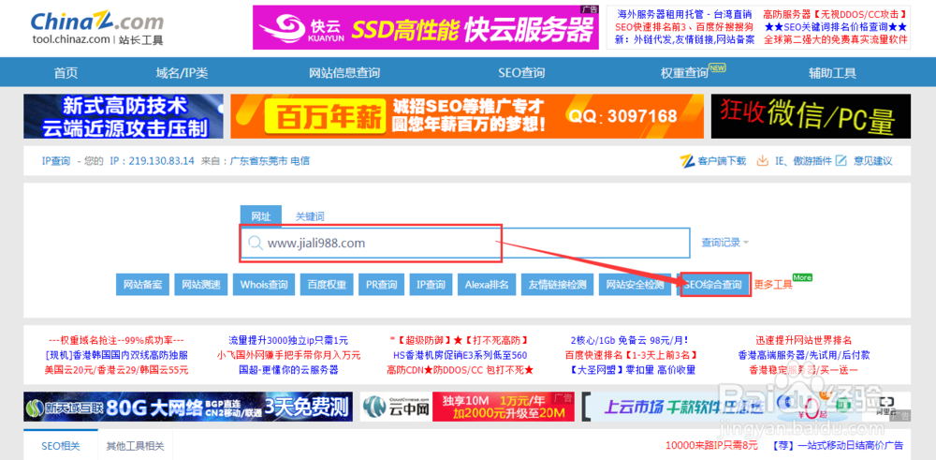Open the 权重查询 menu
936x460 pixels.
pyautogui.click(x=684, y=73)
